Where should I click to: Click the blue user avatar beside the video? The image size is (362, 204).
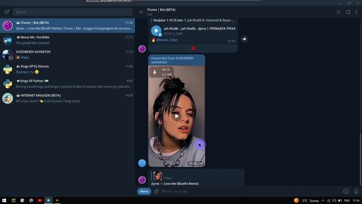pos(142,163)
